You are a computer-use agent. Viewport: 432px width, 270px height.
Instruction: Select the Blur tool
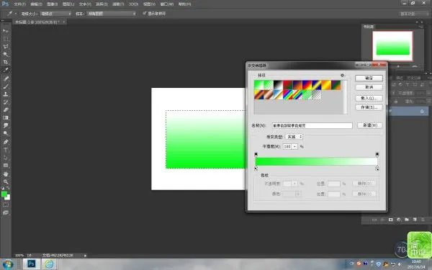tap(6, 125)
